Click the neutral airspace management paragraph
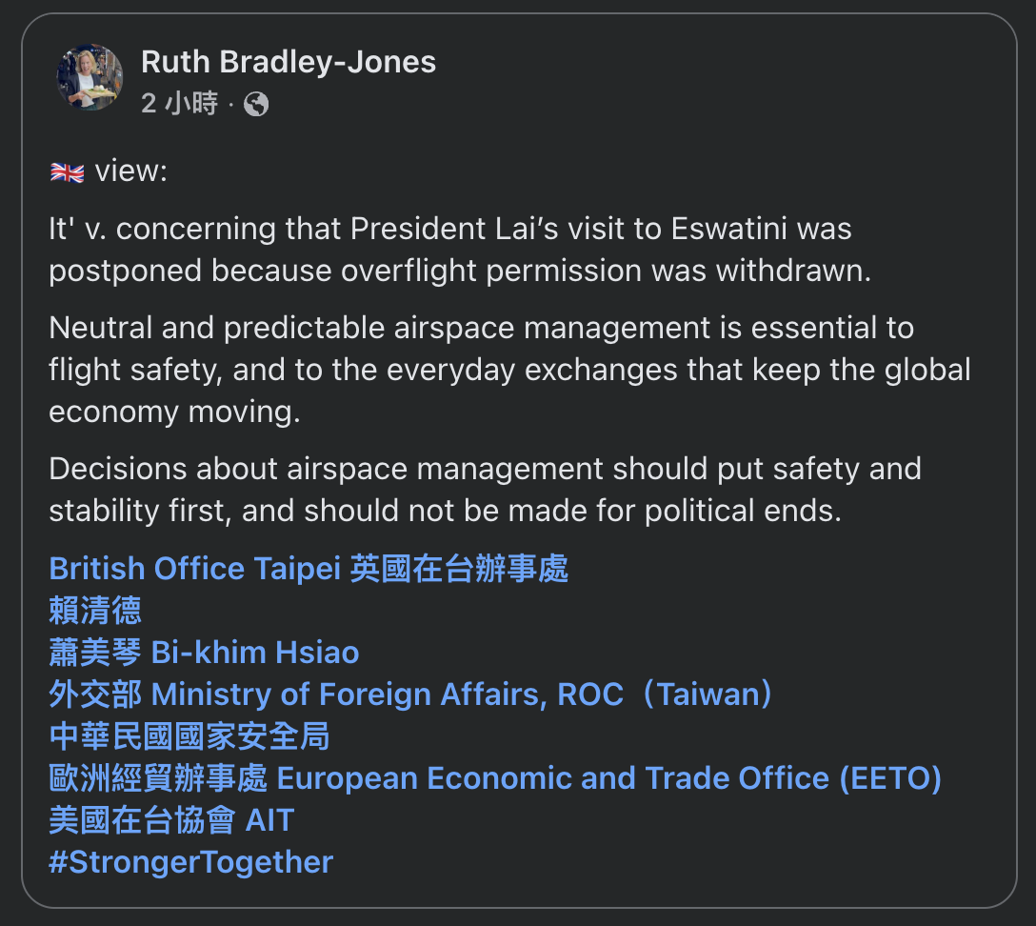The width and height of the screenshot is (1036, 926). (509, 370)
